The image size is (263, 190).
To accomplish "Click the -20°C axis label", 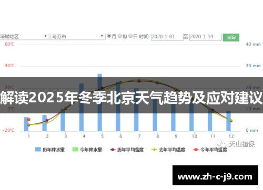I will click(8, 130).
